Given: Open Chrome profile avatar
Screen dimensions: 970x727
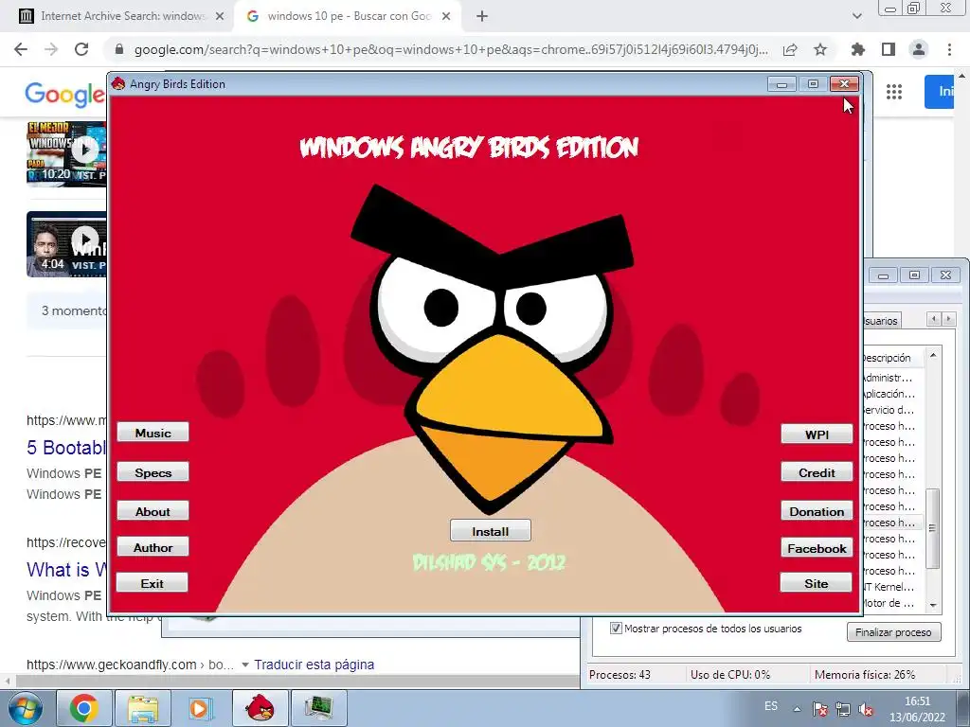Looking at the screenshot, I should pyautogui.click(x=919, y=49).
